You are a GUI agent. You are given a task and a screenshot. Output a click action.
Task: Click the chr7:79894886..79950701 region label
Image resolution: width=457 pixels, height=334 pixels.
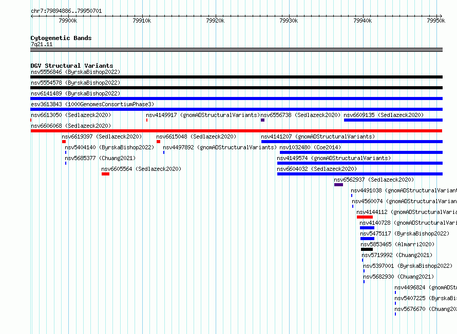(66, 11)
